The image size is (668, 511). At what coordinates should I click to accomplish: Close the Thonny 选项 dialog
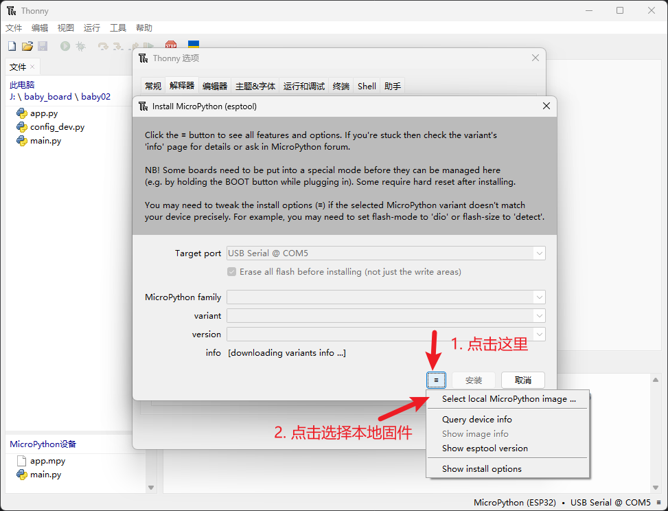point(535,58)
